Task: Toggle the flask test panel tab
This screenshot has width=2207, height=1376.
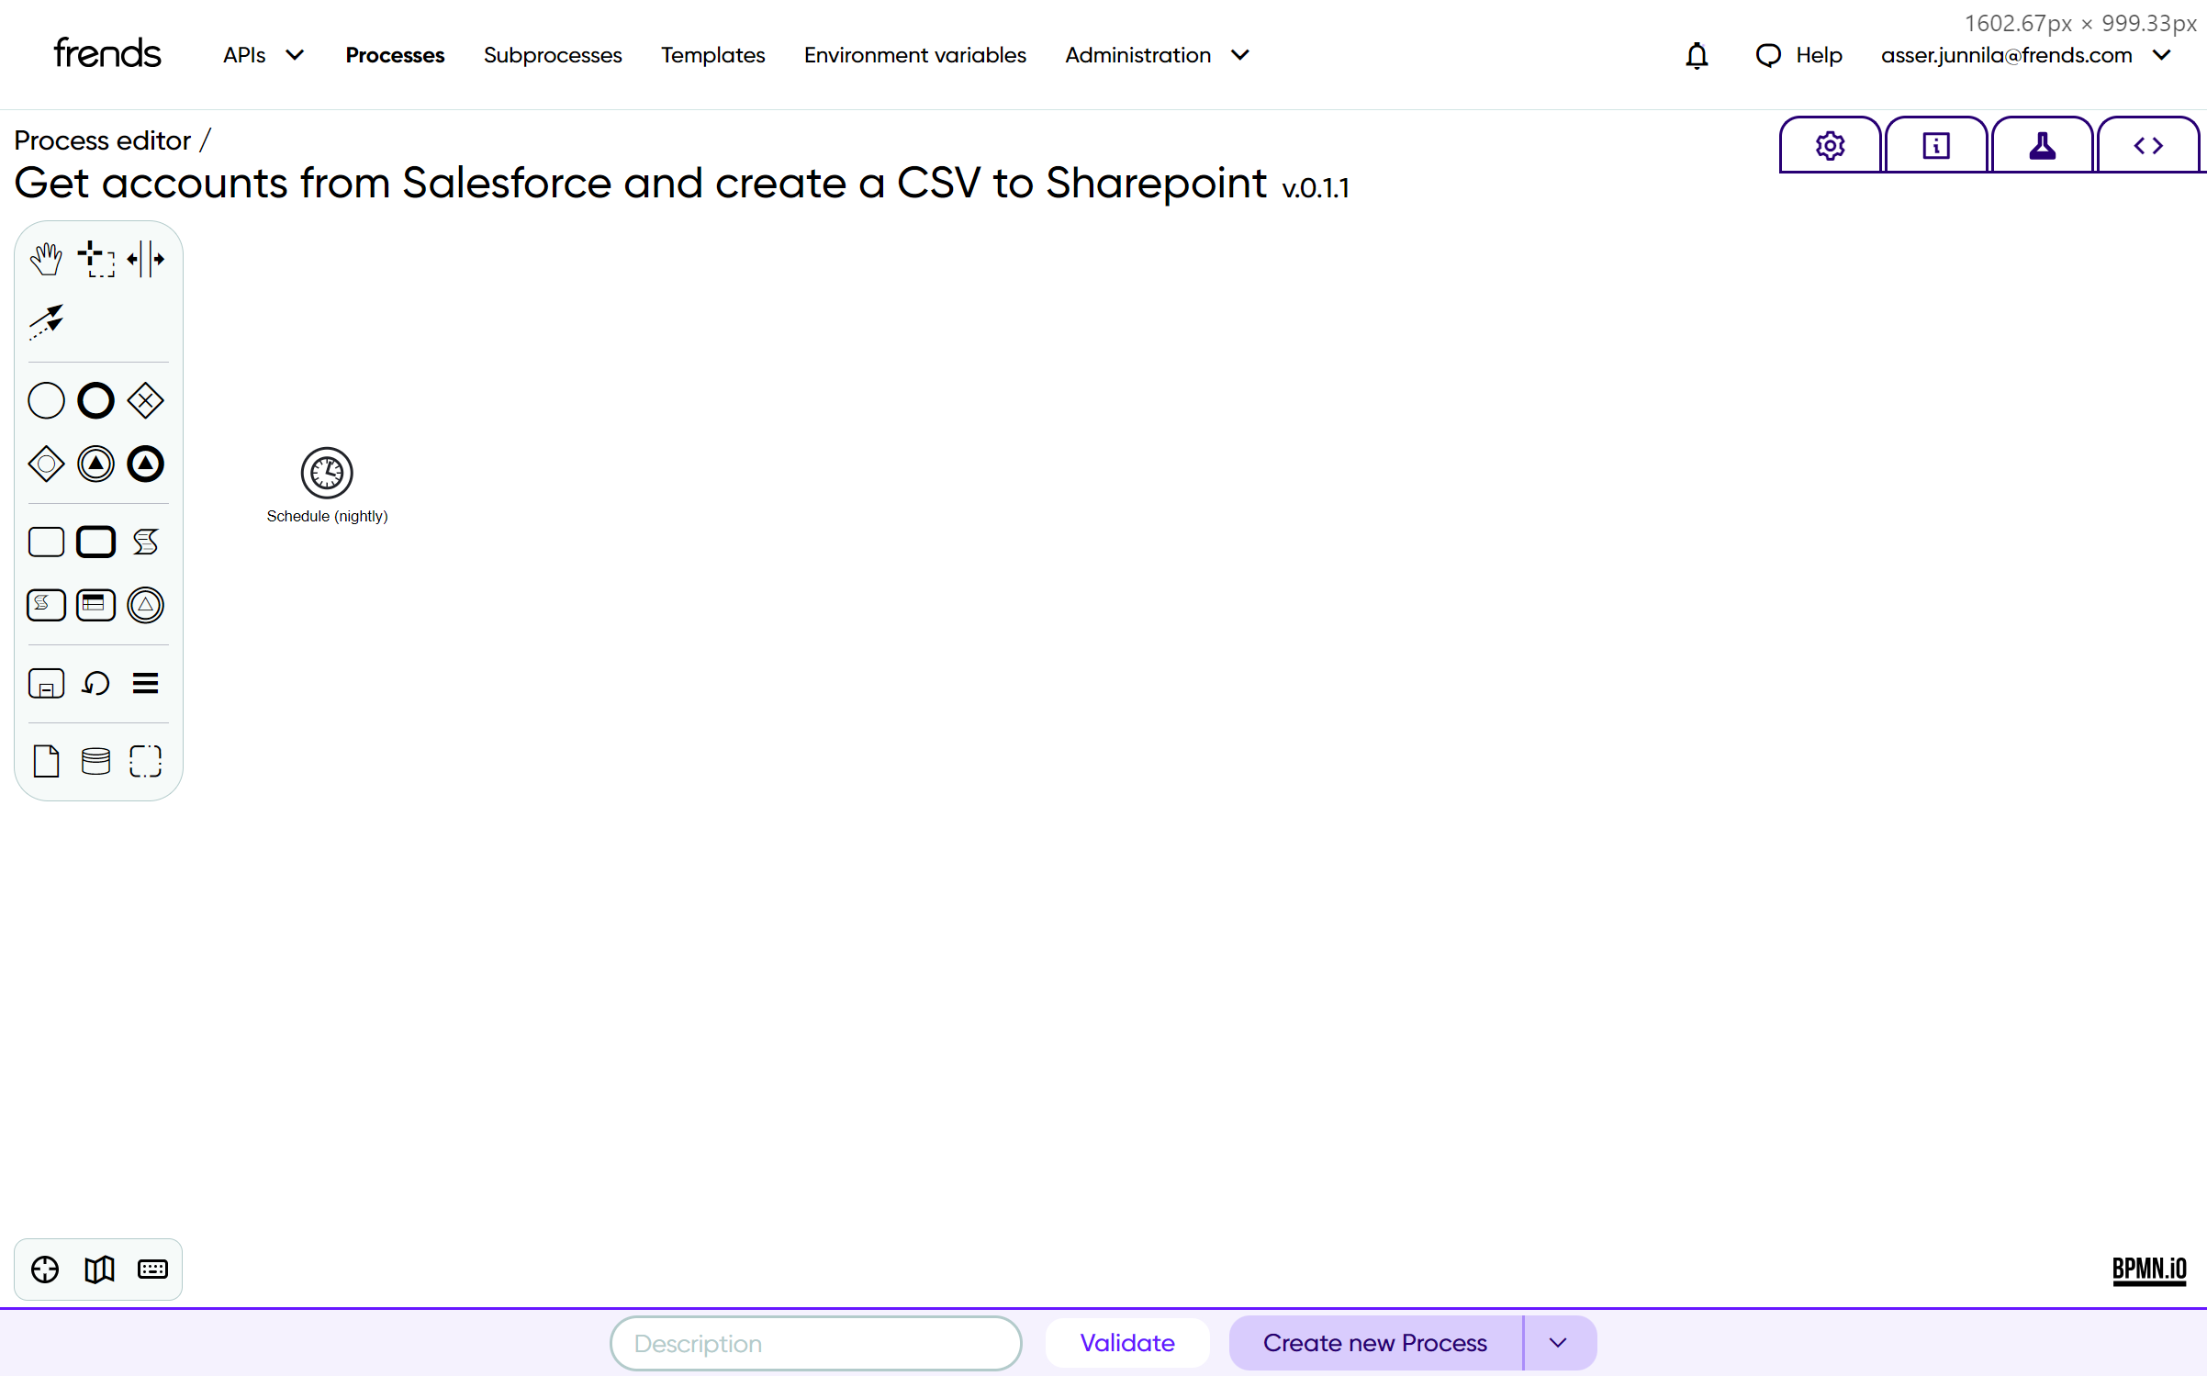Action: [2042, 145]
